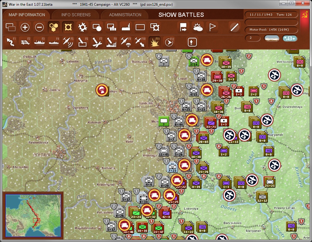The image size is (312, 242).
Task: Switch to the ADMINISTRATION tab
Action: click(125, 15)
